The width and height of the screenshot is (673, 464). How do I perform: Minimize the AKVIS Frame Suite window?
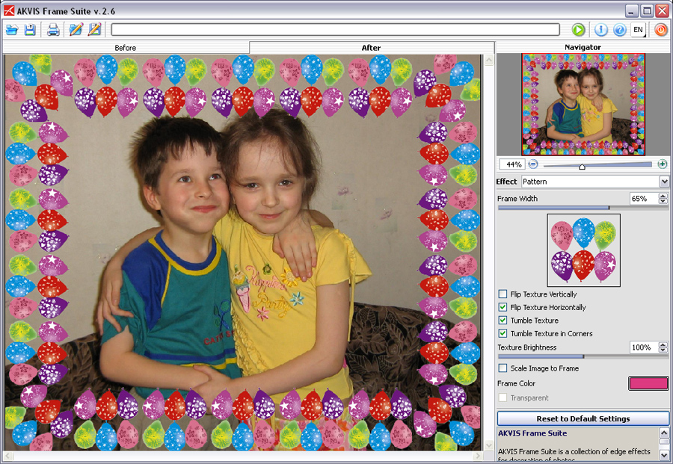pyautogui.click(x=631, y=10)
